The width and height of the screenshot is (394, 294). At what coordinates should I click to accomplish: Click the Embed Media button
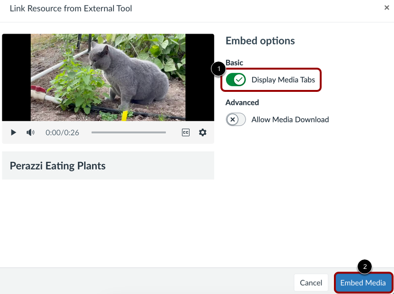point(363,282)
